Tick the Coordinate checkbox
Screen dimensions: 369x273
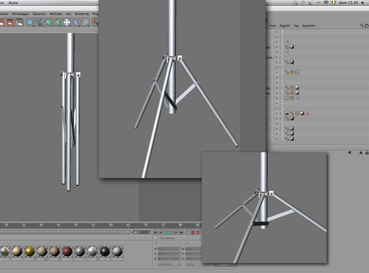[x=156, y=238]
